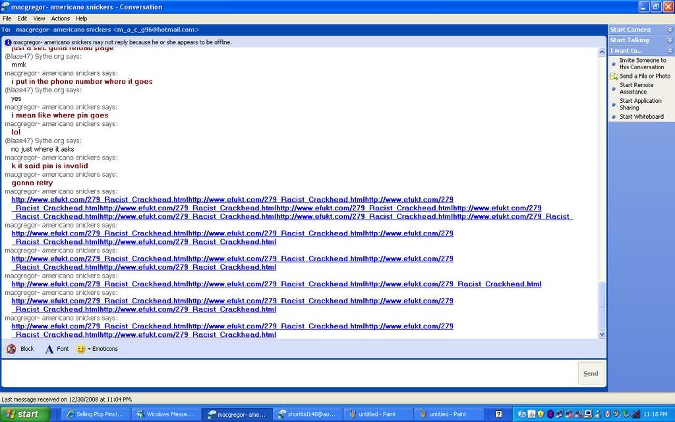Select the macgregor conversation taskbar button

[x=237, y=414]
